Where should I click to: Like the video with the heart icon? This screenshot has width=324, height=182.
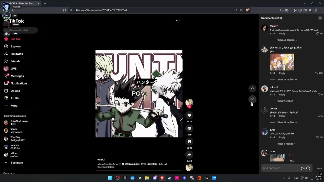tap(189, 115)
